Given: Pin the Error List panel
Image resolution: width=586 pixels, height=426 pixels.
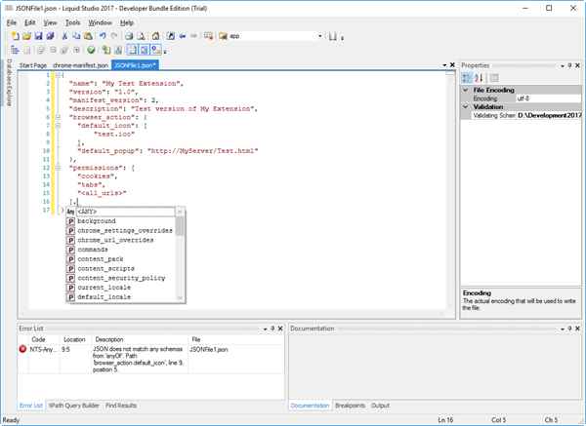Looking at the screenshot, I should coord(272,329).
